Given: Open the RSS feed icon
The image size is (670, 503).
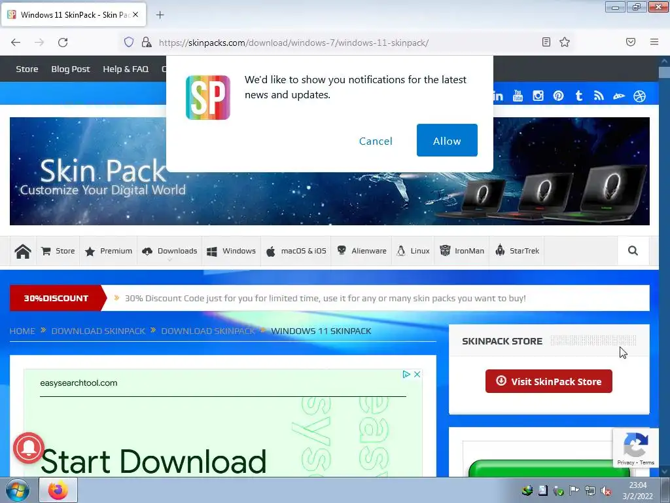Looking at the screenshot, I should click(599, 96).
